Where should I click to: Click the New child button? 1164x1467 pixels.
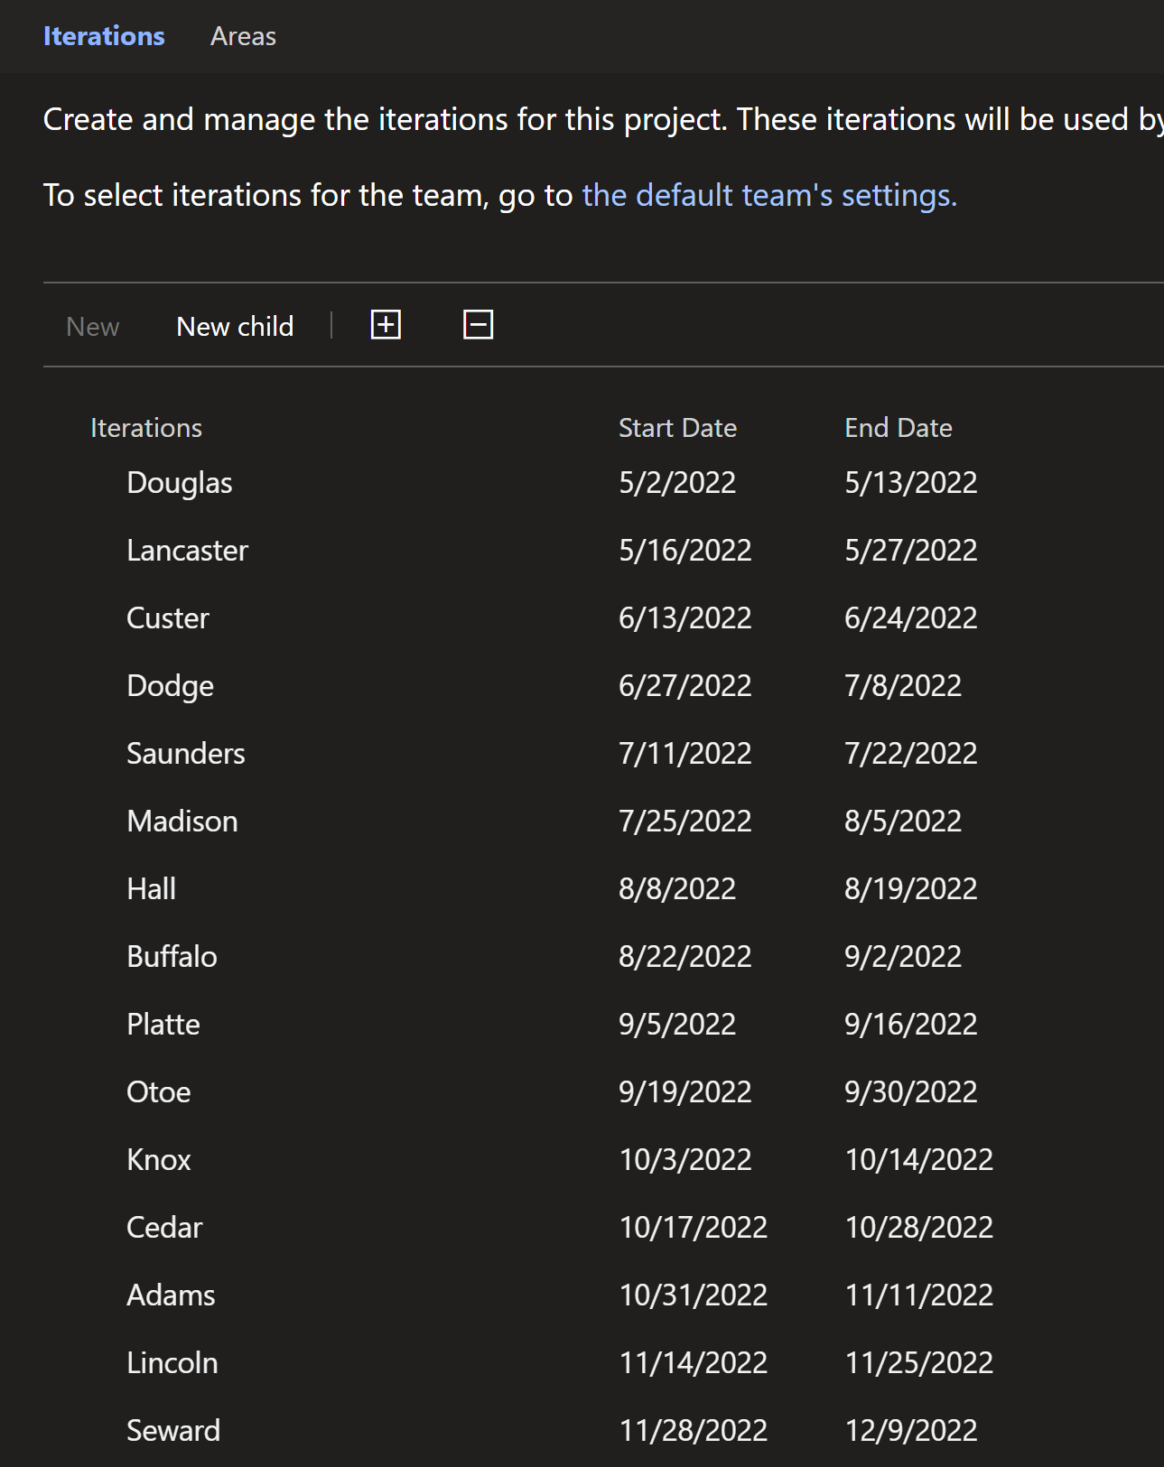click(x=235, y=326)
